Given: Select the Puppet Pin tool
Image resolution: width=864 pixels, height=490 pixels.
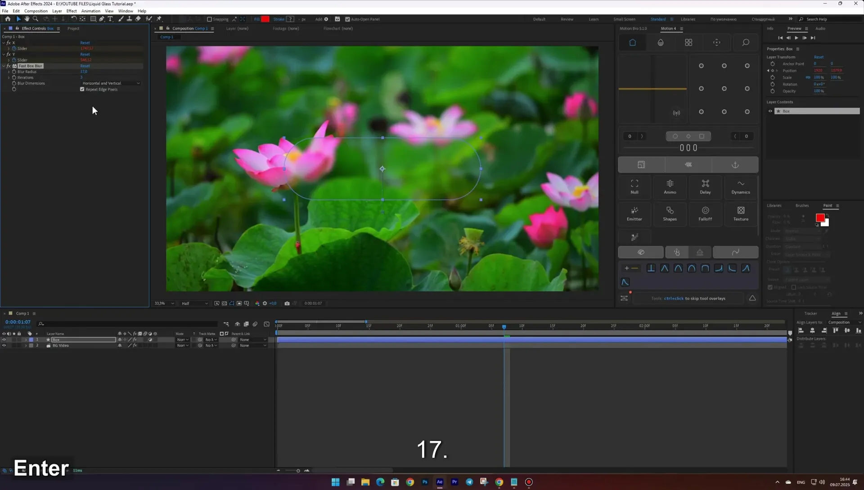Looking at the screenshot, I should (x=159, y=19).
